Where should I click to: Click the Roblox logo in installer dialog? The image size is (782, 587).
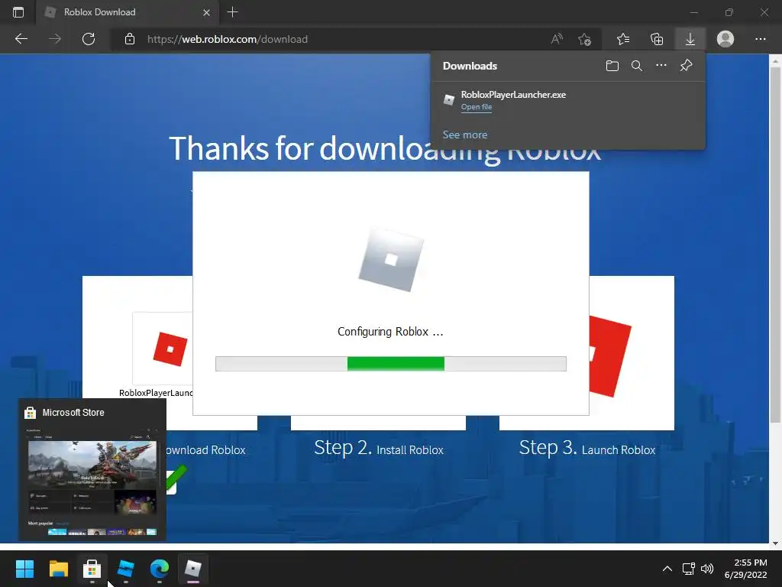coord(391,259)
